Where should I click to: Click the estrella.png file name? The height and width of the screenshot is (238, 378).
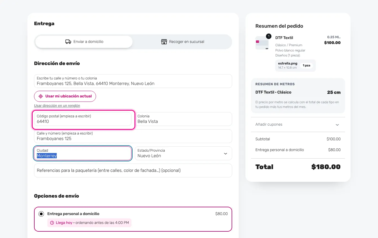click(288, 63)
